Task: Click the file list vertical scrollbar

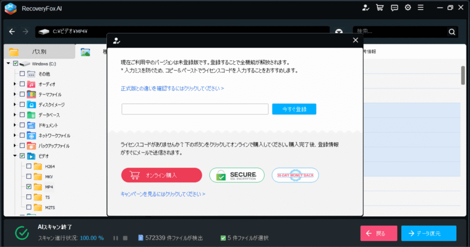Action: (463, 76)
